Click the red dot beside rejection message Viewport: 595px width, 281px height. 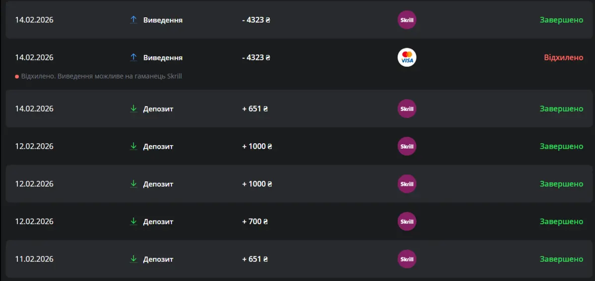coord(17,77)
